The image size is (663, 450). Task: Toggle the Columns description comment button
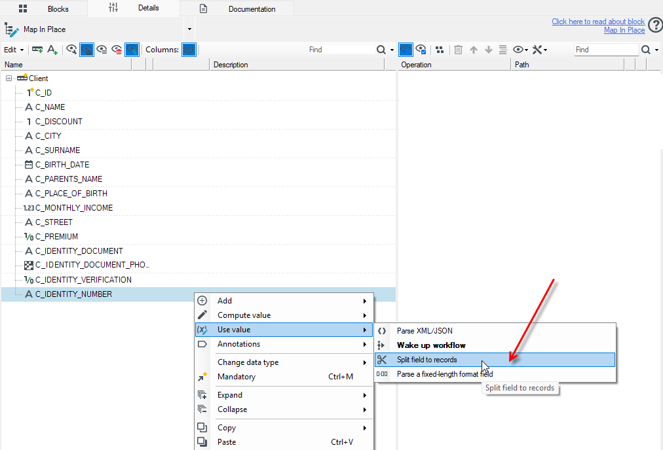coord(189,50)
